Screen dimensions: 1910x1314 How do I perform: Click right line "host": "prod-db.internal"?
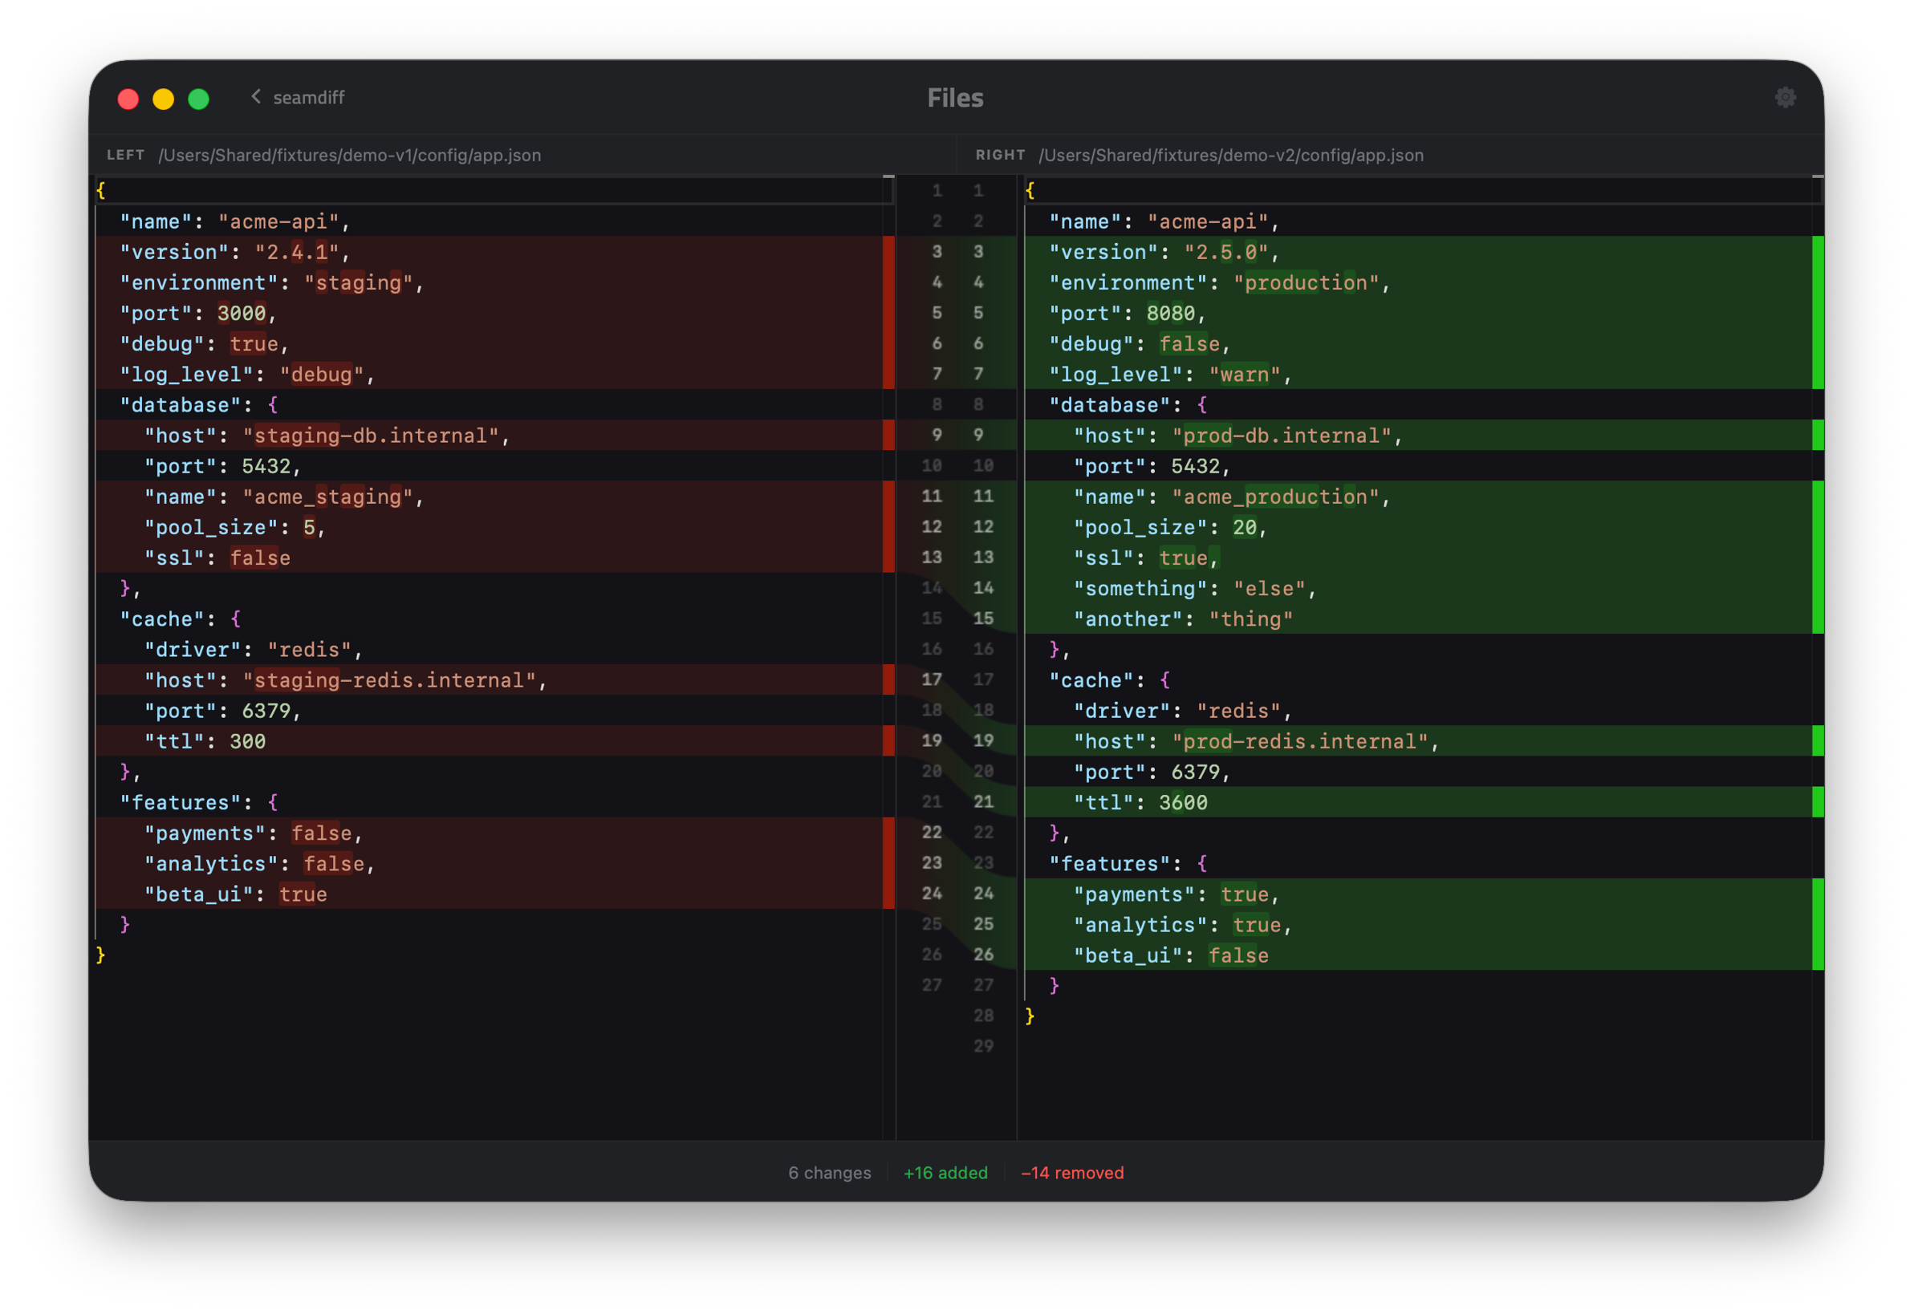click(1417, 435)
